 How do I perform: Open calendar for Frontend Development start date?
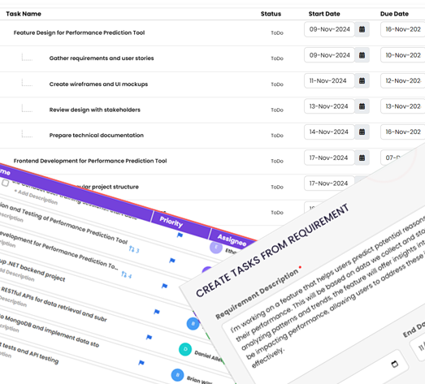click(x=362, y=157)
